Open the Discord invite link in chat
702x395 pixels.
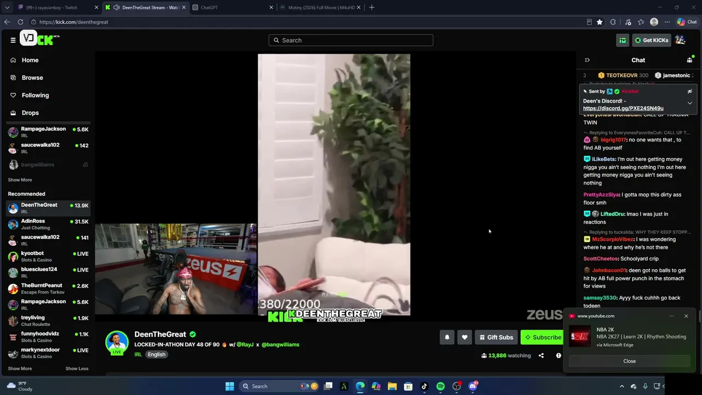pos(623,109)
